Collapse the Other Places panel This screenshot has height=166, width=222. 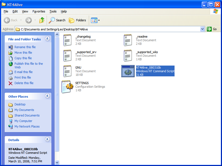coord(47,96)
